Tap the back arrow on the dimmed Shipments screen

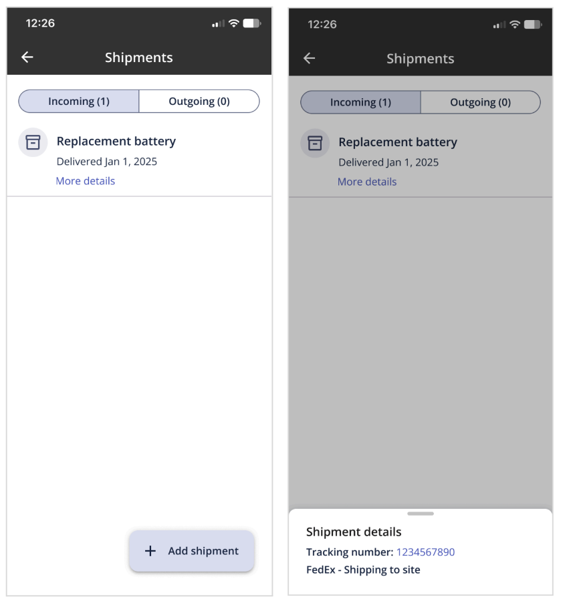309,59
